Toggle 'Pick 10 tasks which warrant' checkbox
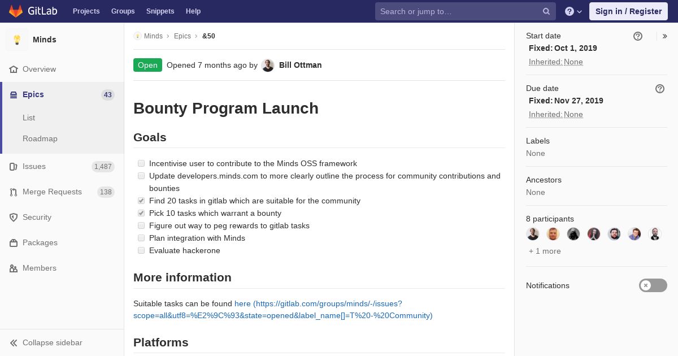The width and height of the screenshot is (678, 356). coord(141,213)
